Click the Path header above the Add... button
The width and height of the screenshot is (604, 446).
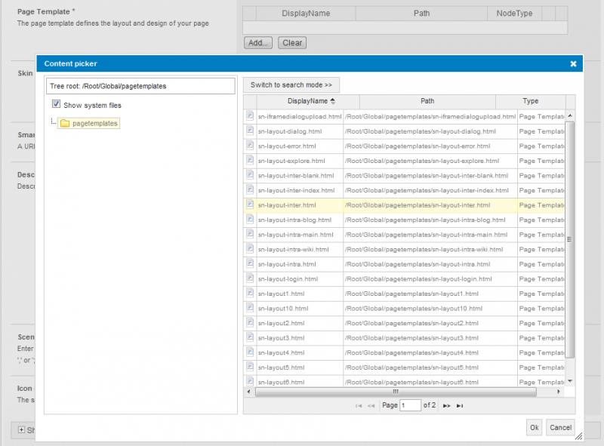421,14
